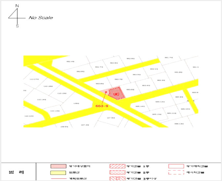Click the '663-7대' parcel label
The height and width of the screenshot is (181, 222).
click(118, 79)
